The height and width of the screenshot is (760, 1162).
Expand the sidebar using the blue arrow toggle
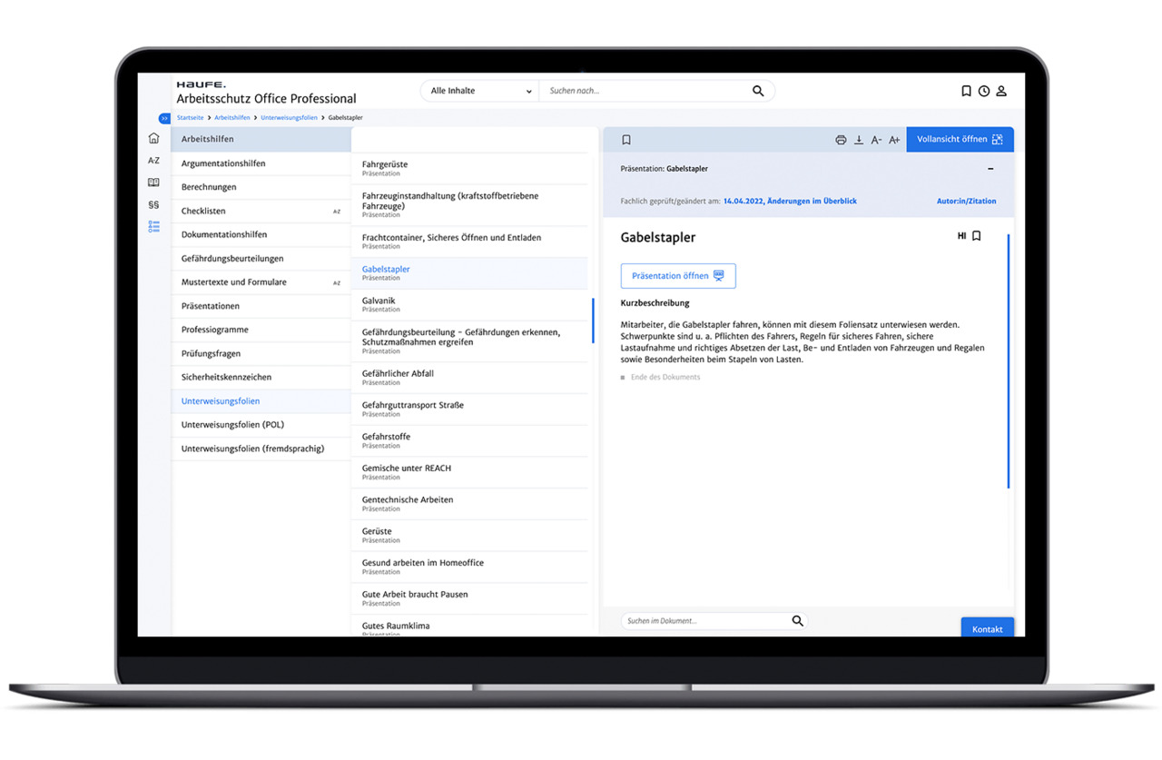[164, 118]
